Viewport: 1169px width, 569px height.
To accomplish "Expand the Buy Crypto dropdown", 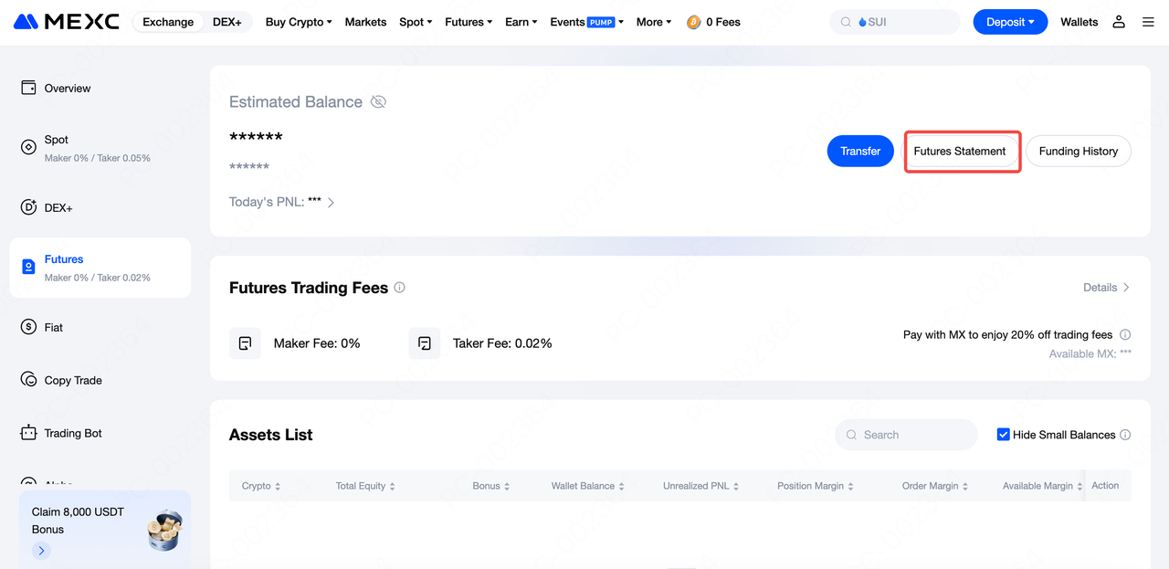I will coord(299,22).
